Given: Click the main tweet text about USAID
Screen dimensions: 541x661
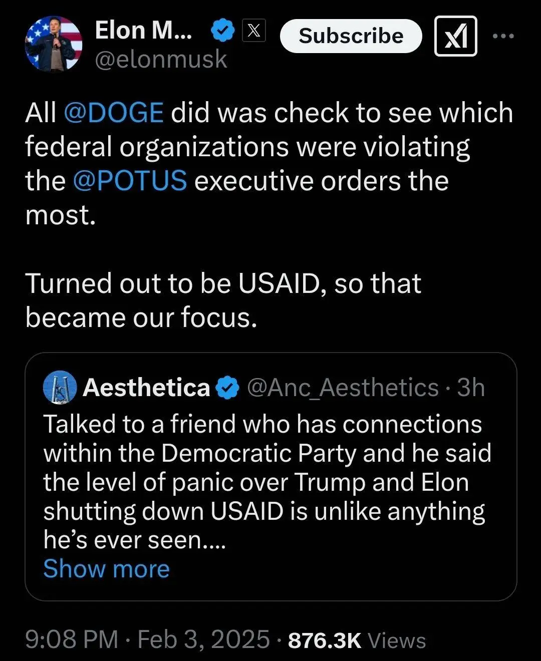Looking at the screenshot, I should click(x=223, y=300).
